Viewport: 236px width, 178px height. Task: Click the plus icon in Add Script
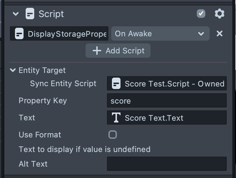pos(97,51)
